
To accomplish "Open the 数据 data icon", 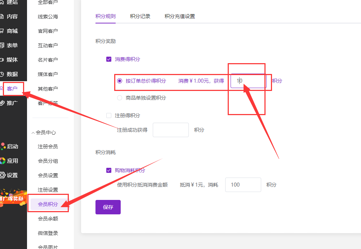I will 2,74.
